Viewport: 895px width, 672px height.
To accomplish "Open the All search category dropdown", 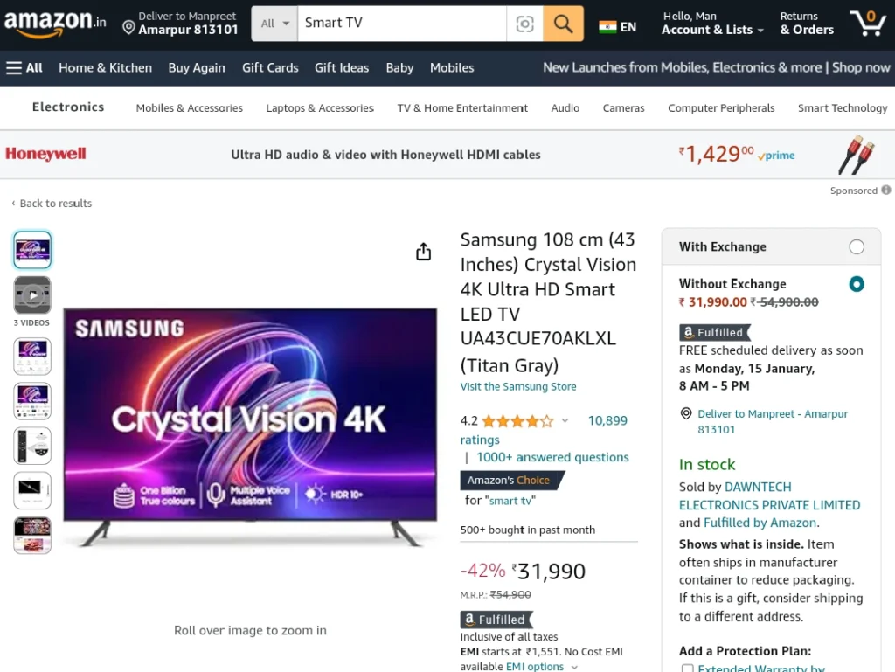I will (274, 24).
